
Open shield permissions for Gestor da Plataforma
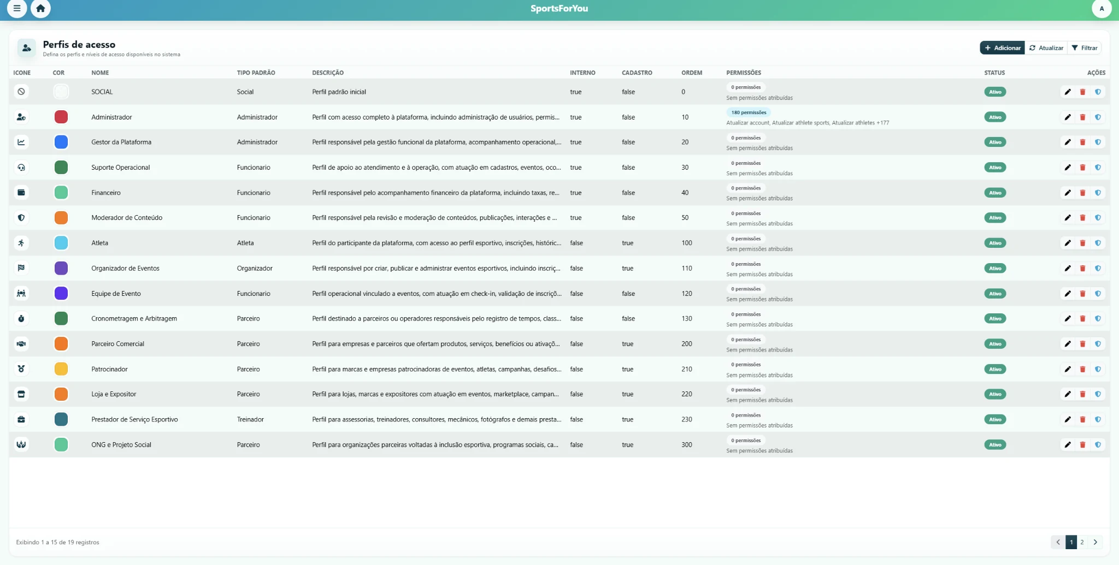tap(1098, 142)
